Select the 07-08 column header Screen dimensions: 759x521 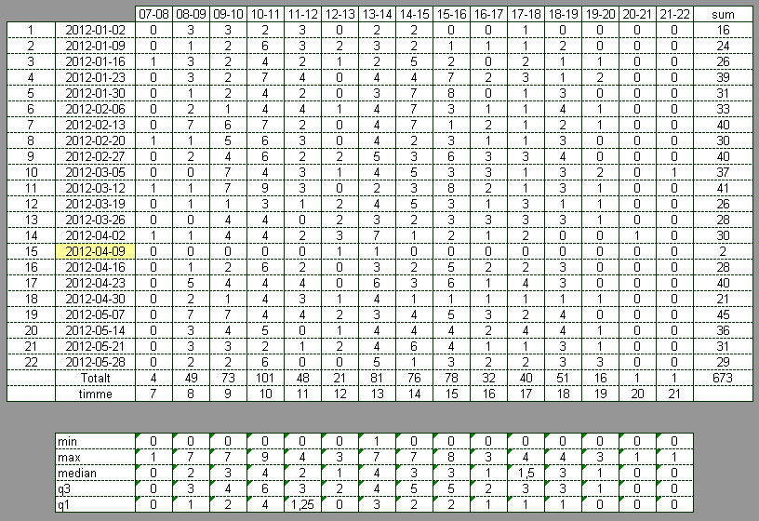click(x=153, y=14)
